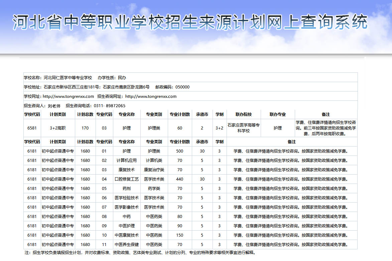
Task: Click the 计算机应用 major name cell
Action: click(x=127, y=160)
